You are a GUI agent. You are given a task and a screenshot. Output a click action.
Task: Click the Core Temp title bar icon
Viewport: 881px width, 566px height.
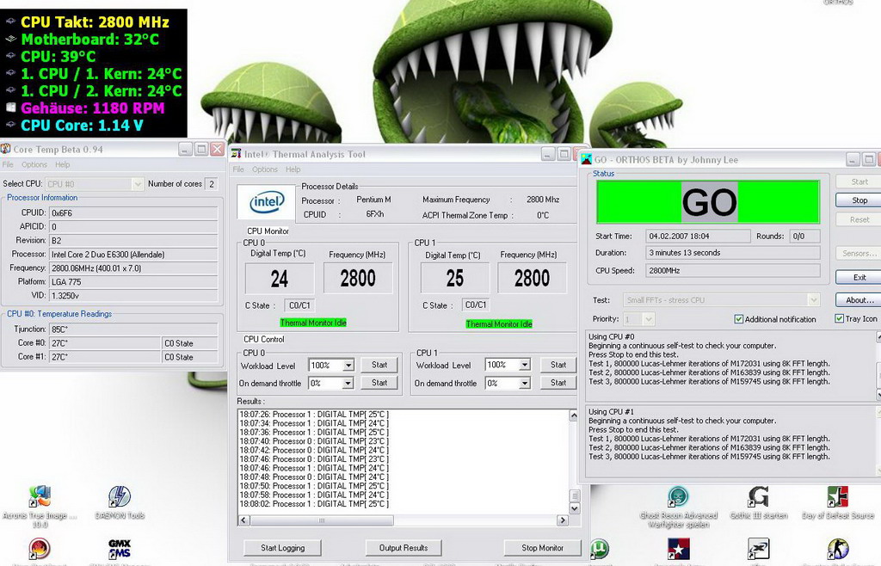click(6, 149)
